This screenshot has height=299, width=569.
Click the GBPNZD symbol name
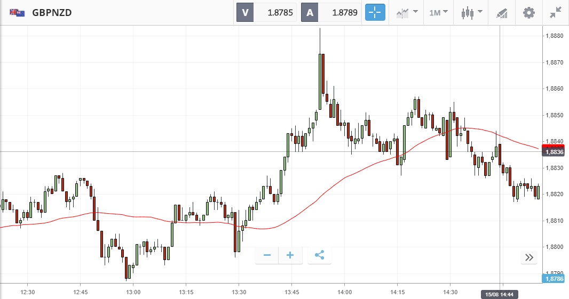[x=52, y=12]
